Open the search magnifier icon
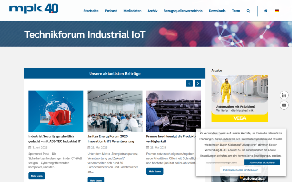This screenshot has width=292, height=182. (x=248, y=11)
